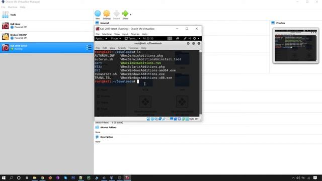Click the Fri 20:53 clock in Kali top bar
The height and width of the screenshot is (181, 322).
148,38
